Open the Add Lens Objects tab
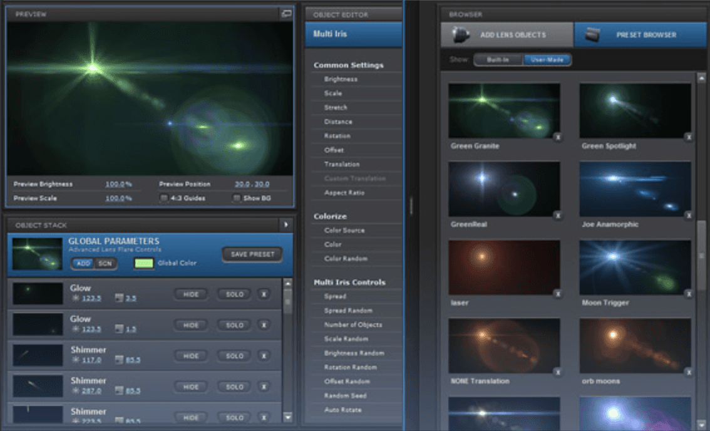This screenshot has height=431, width=710. (507, 35)
